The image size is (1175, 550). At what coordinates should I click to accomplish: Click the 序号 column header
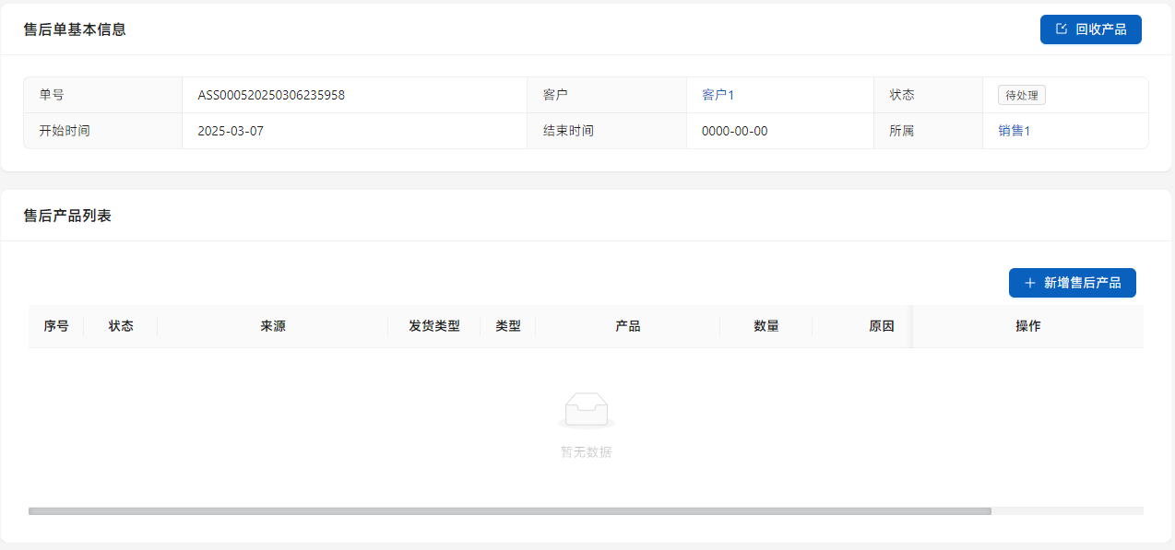[56, 326]
